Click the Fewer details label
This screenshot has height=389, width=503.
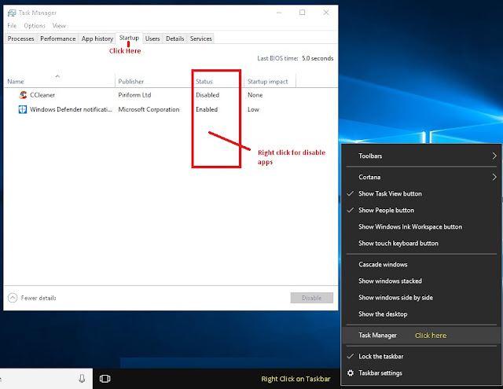click(39, 298)
